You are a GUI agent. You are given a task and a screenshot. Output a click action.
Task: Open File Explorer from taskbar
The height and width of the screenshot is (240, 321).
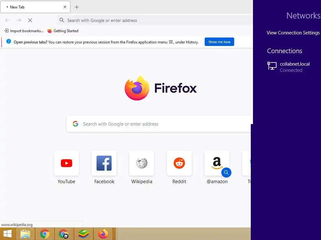click(x=25, y=234)
